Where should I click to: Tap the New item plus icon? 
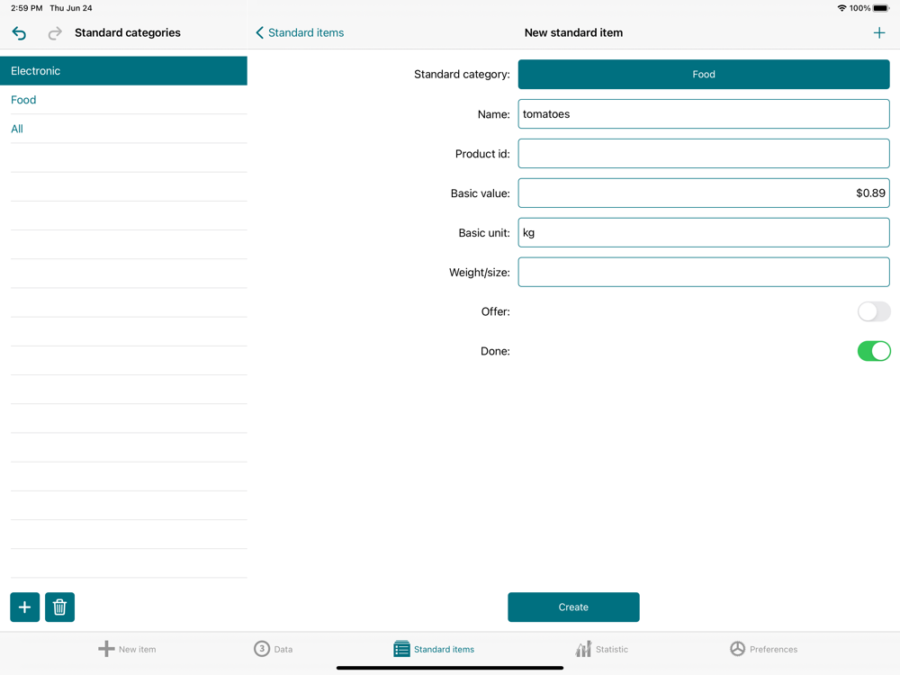[x=106, y=649]
